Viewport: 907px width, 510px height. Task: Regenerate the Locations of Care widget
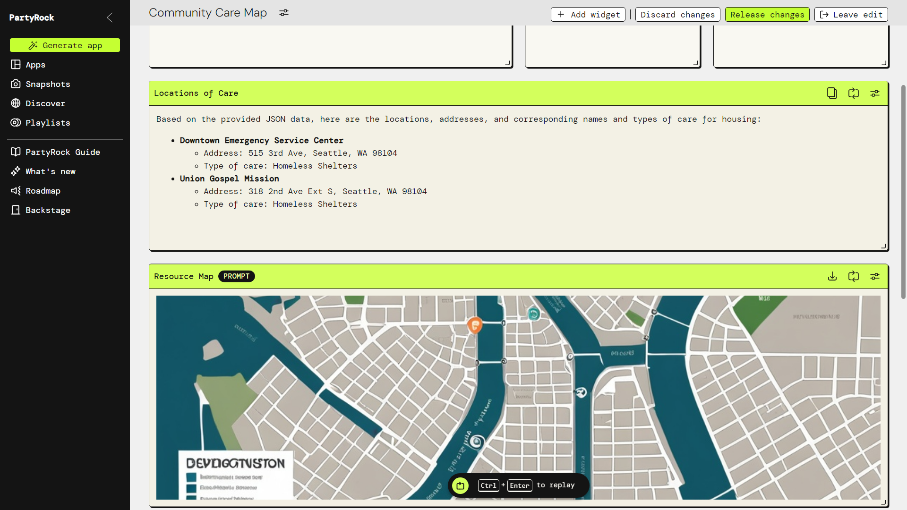coord(853,93)
